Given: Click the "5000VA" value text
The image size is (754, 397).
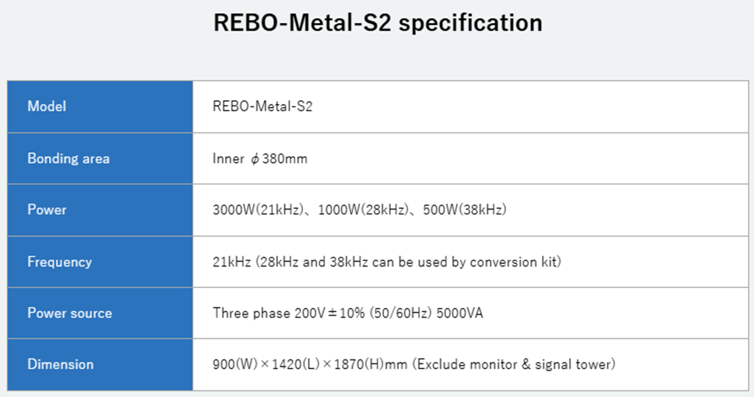Looking at the screenshot, I should 460,314.
